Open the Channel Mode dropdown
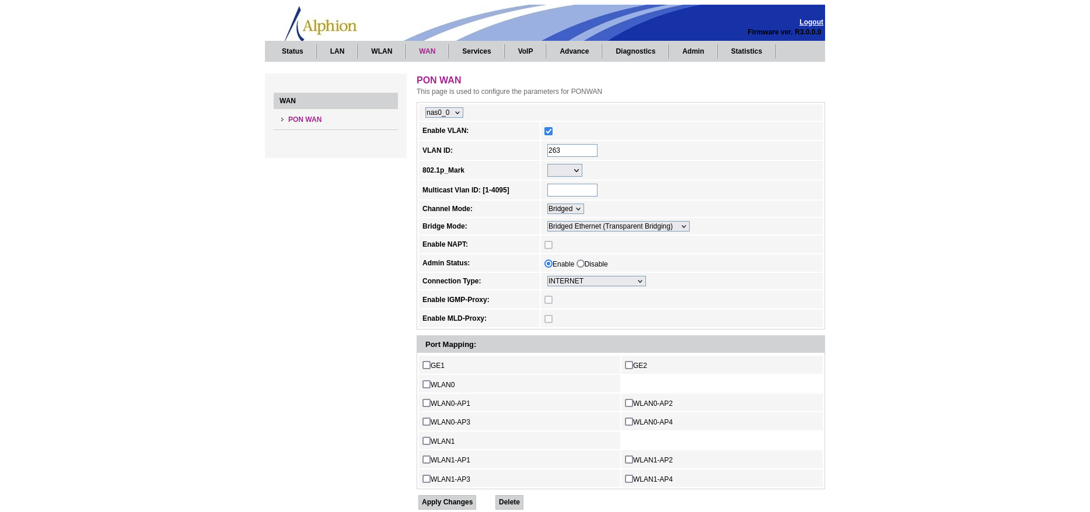The image size is (1090, 512). (565, 209)
